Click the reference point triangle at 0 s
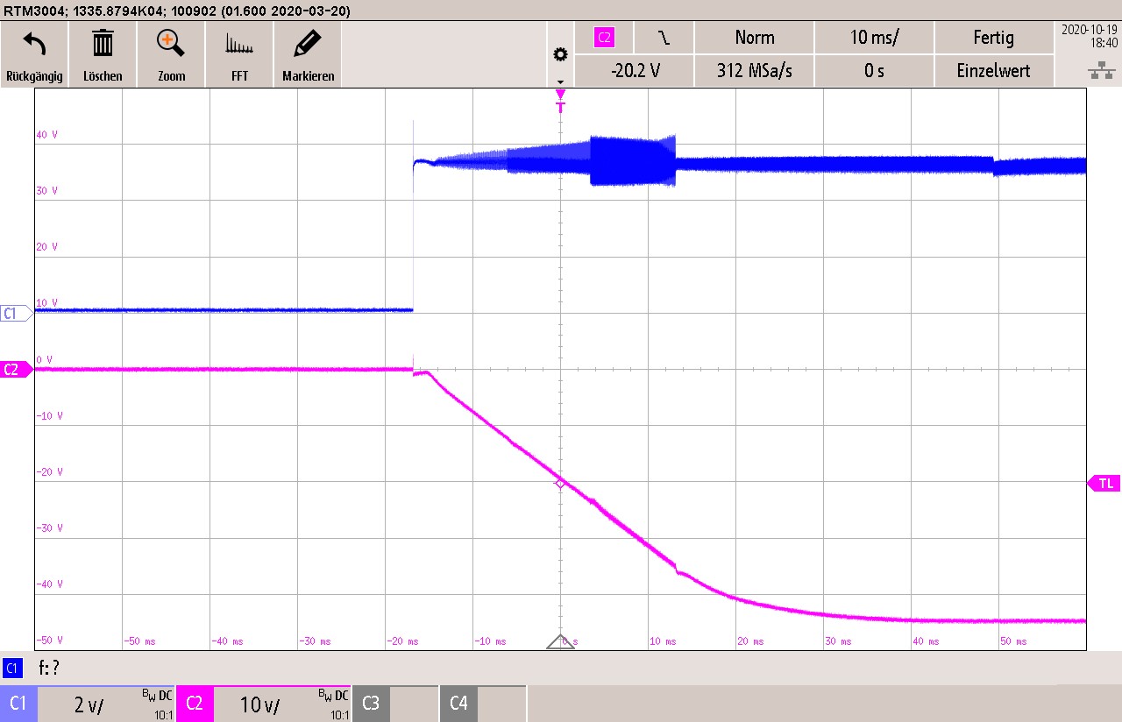Viewport: 1122px width, 722px height. (x=560, y=641)
